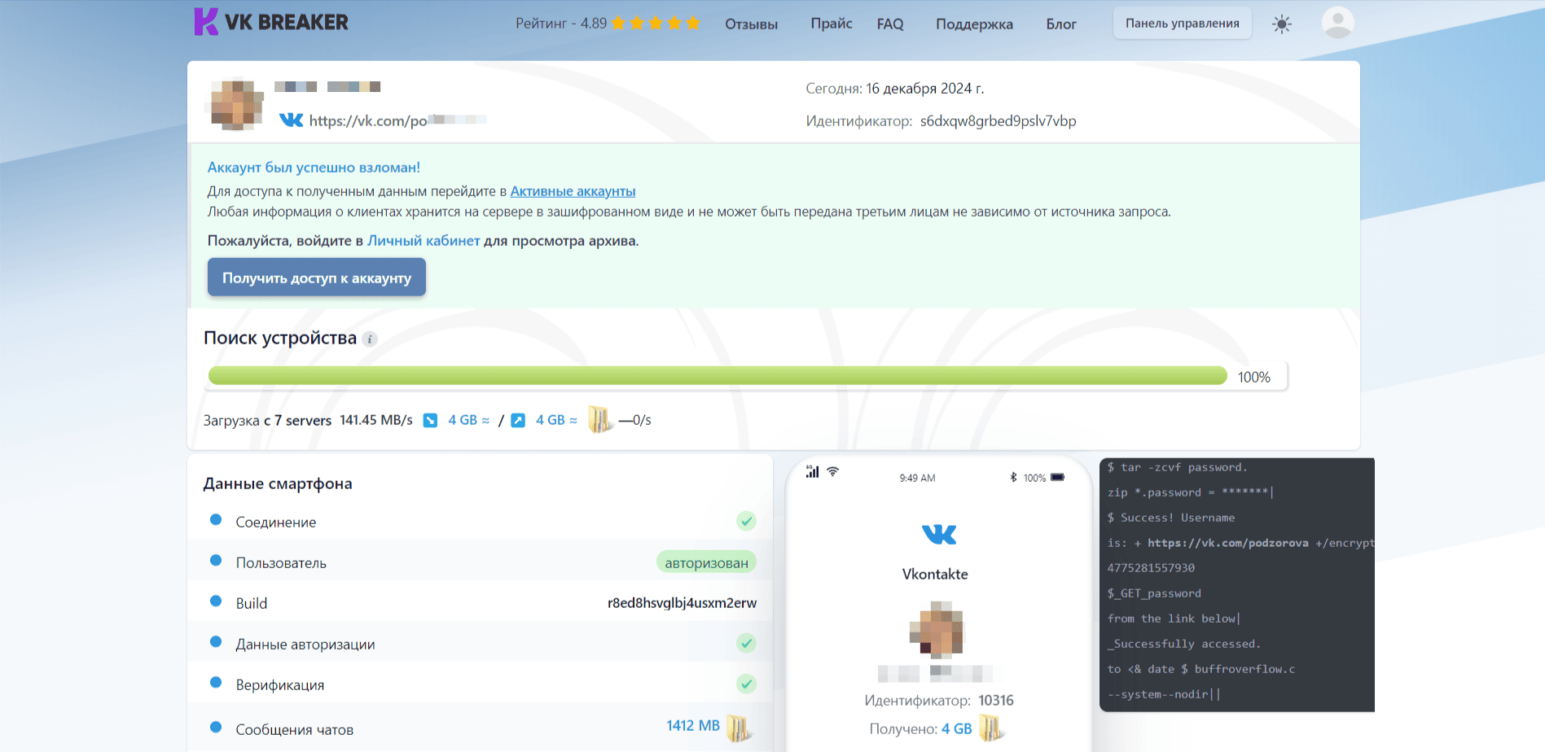The height and width of the screenshot is (752, 1545).
Task: Click the archive folder icon beside —0/s
Action: [x=600, y=419]
